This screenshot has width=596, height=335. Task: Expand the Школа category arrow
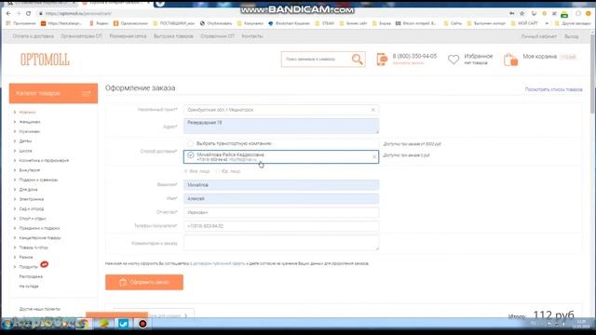[x=15, y=151]
